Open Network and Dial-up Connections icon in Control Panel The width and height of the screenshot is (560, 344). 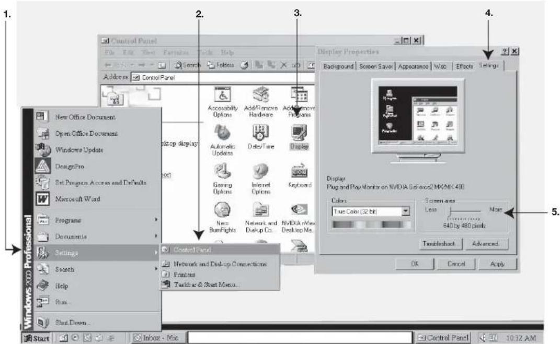coord(261,217)
